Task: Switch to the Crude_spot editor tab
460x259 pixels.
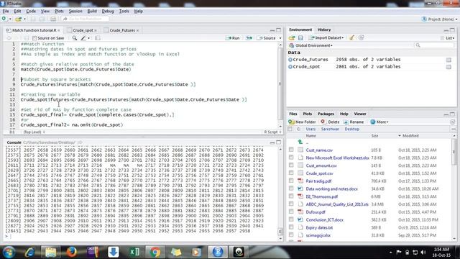Action: (x=83, y=30)
